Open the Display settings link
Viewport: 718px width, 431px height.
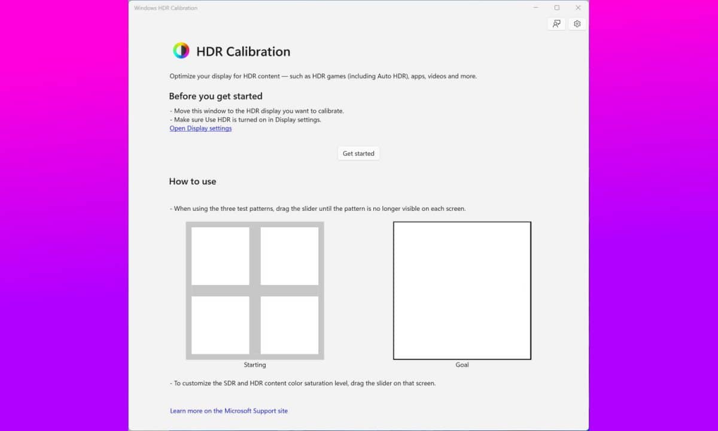tap(200, 128)
